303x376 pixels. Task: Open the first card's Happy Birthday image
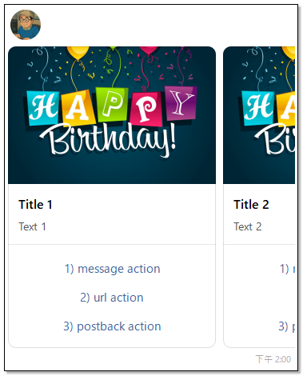(x=112, y=115)
